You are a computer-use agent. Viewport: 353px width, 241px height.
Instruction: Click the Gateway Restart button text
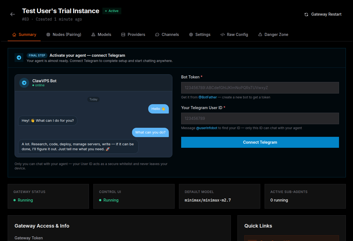pyautogui.click(x=326, y=15)
